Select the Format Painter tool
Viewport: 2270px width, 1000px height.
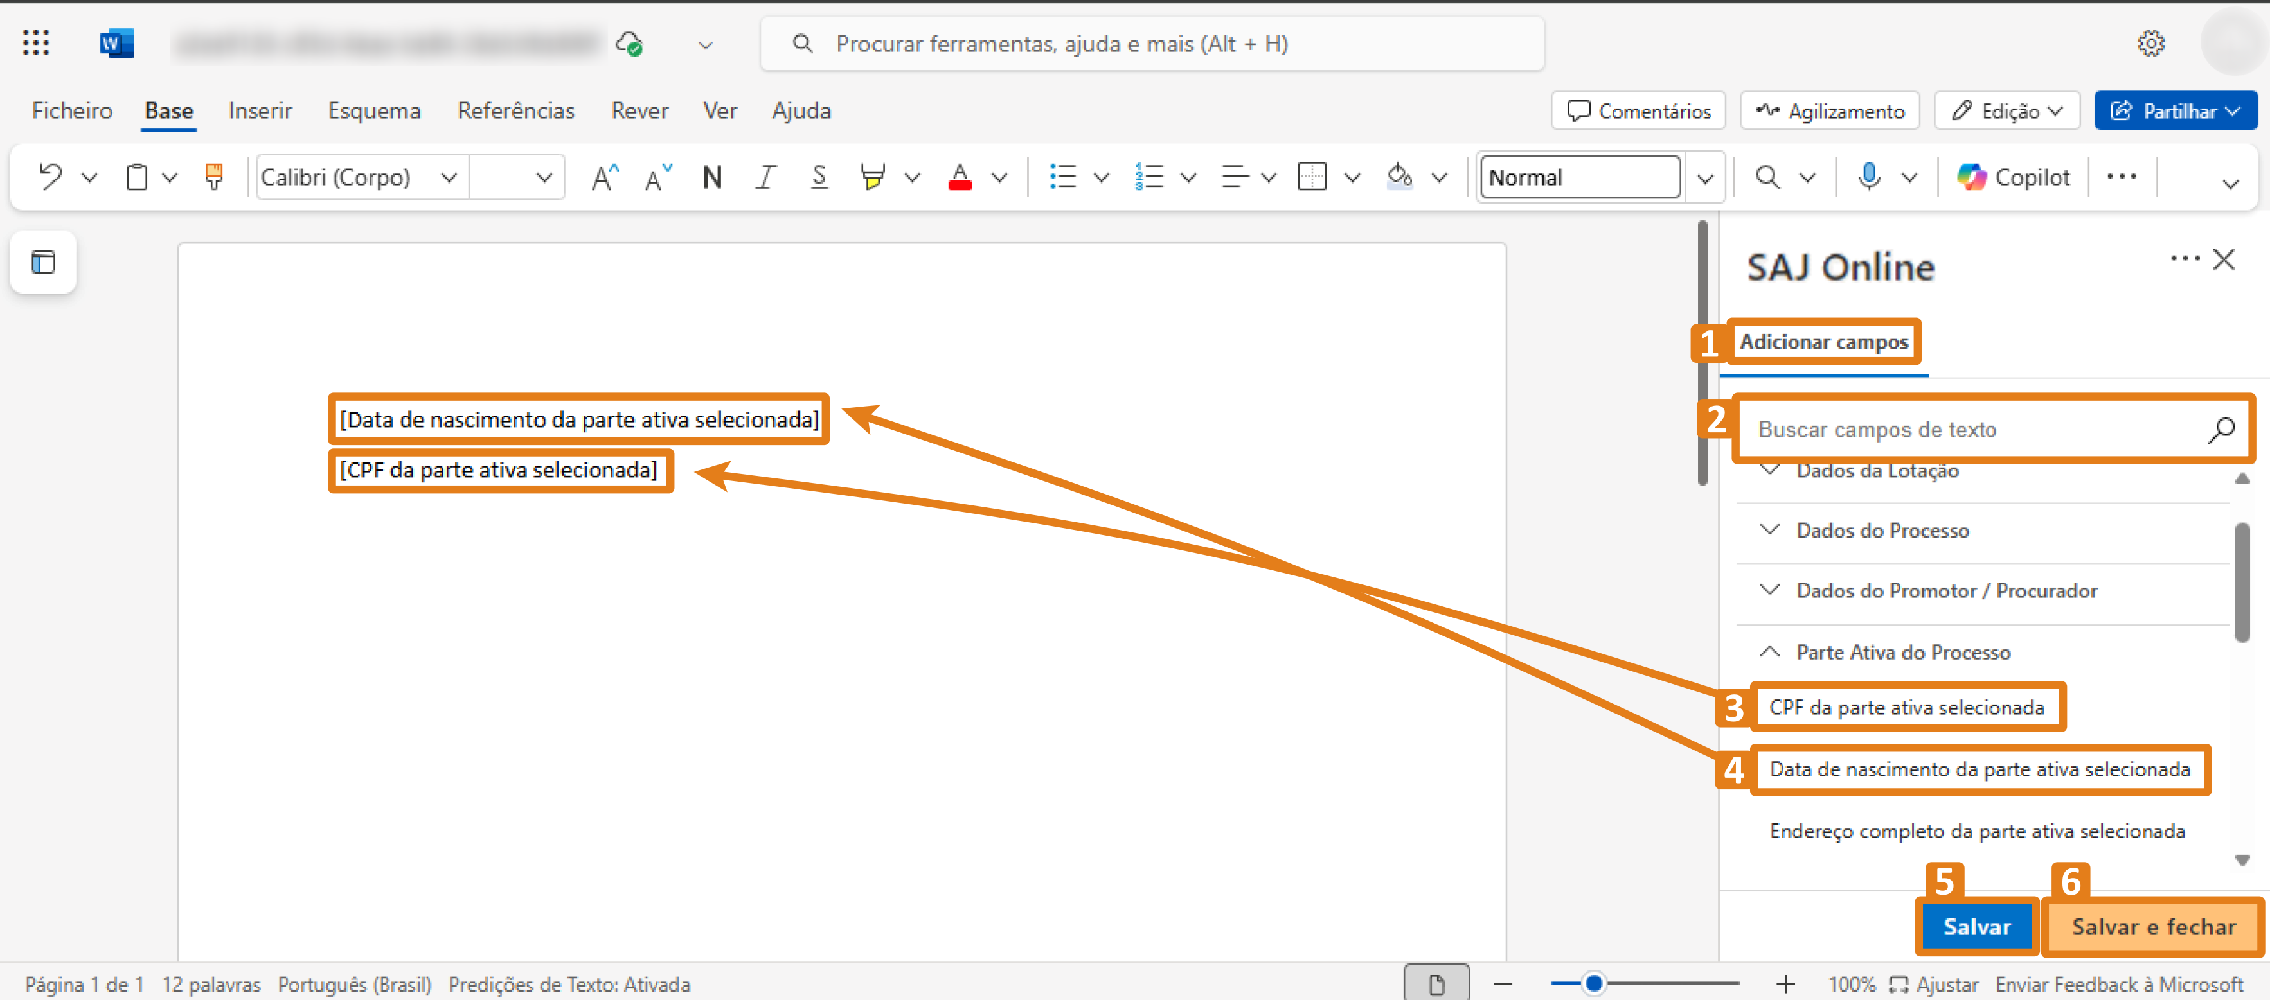coord(214,176)
